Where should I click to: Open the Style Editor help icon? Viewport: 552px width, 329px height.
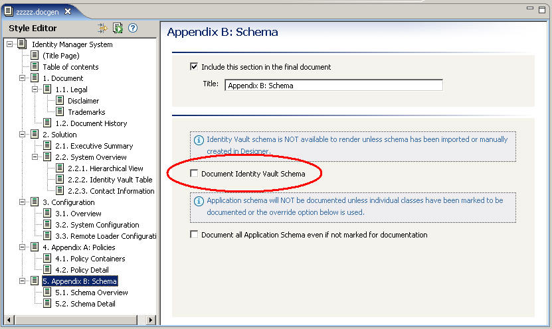133,28
